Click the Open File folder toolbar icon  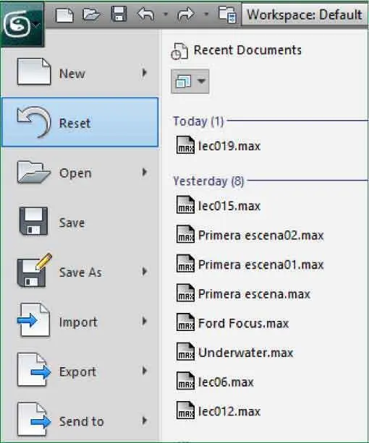click(91, 14)
